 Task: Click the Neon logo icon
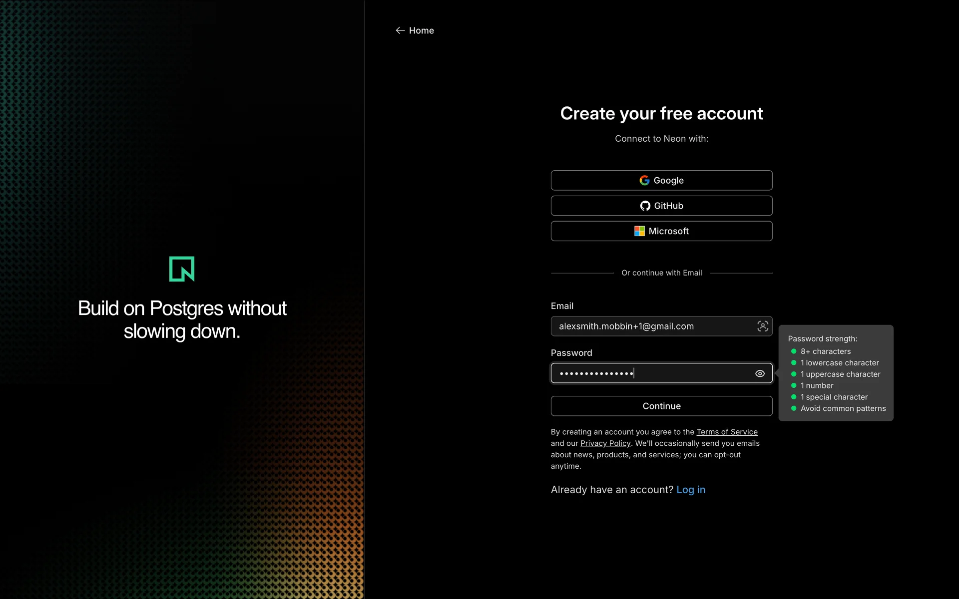(182, 269)
